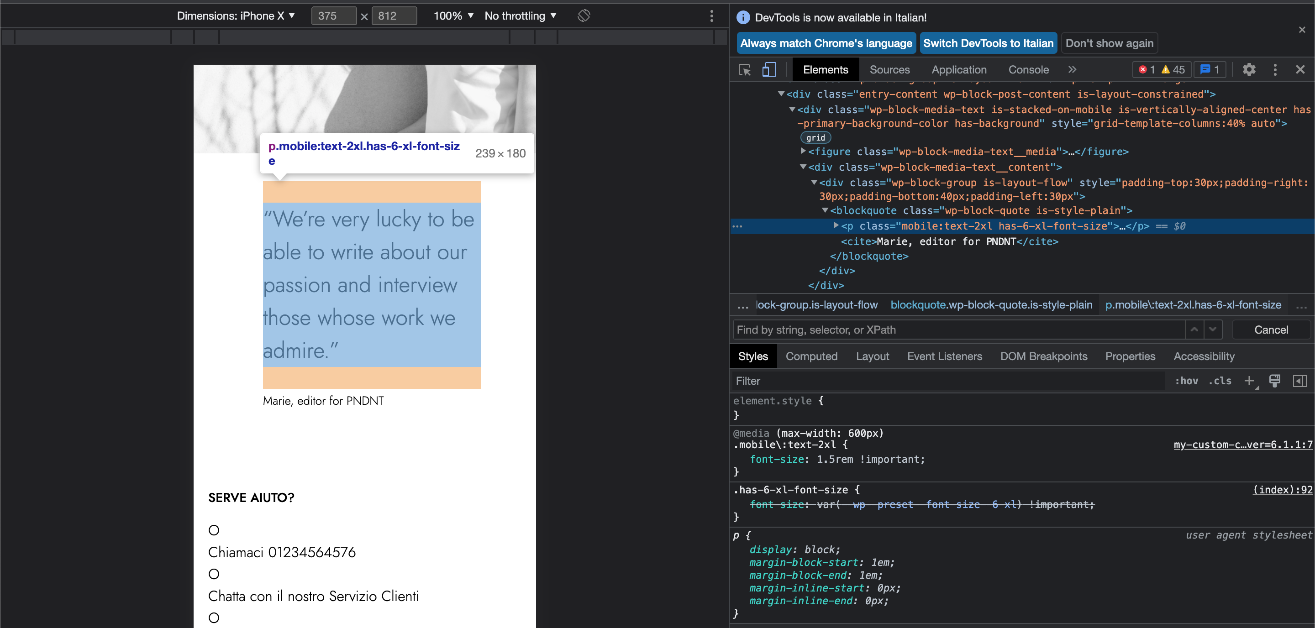This screenshot has width=1315, height=628.
Task: Collapse the wp-block-media-text__content div
Action: click(x=803, y=167)
